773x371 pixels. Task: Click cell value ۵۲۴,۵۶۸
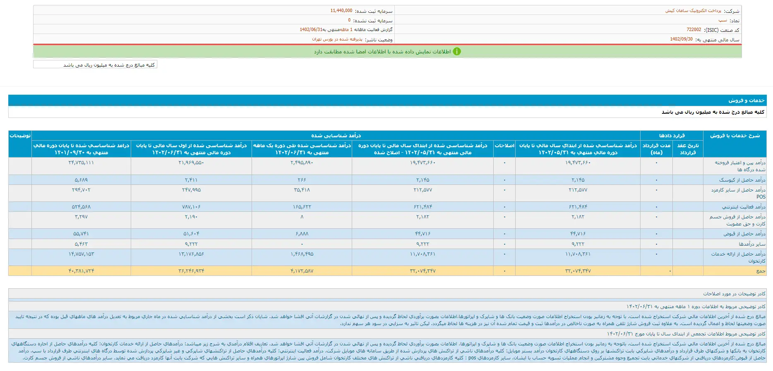[x=81, y=207]
